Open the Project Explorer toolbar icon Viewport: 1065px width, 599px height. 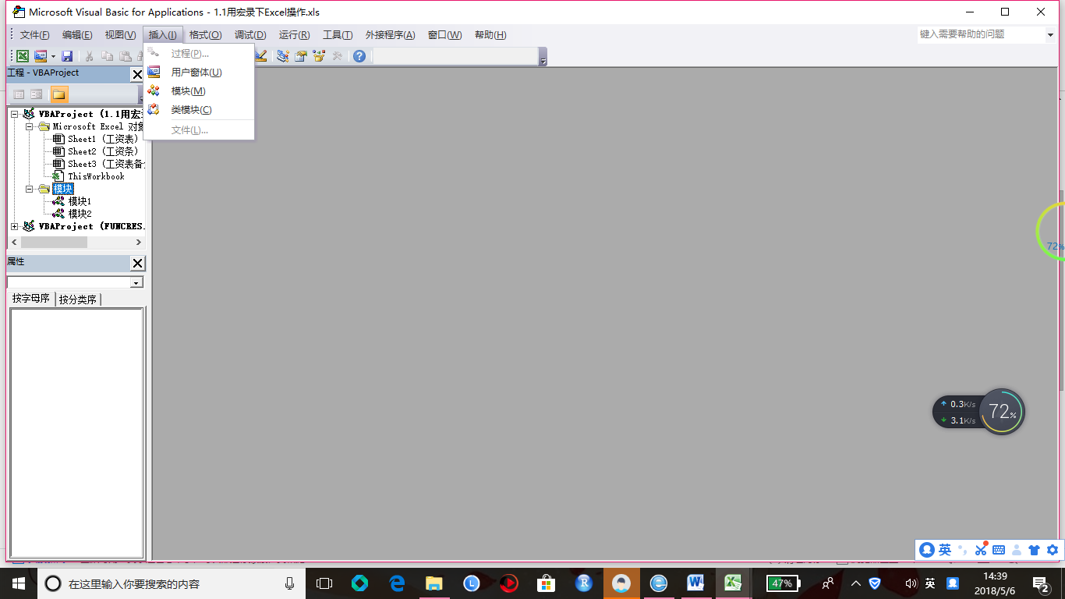click(283, 56)
